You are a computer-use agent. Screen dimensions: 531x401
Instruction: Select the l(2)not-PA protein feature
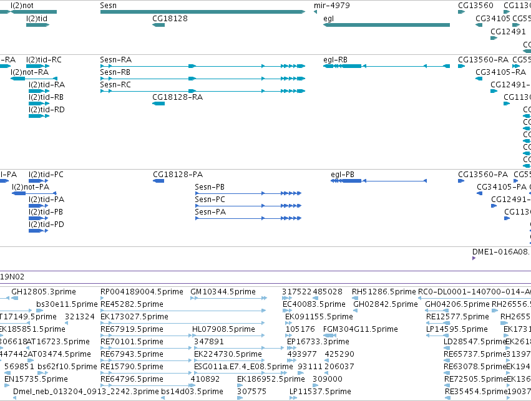[34, 193]
